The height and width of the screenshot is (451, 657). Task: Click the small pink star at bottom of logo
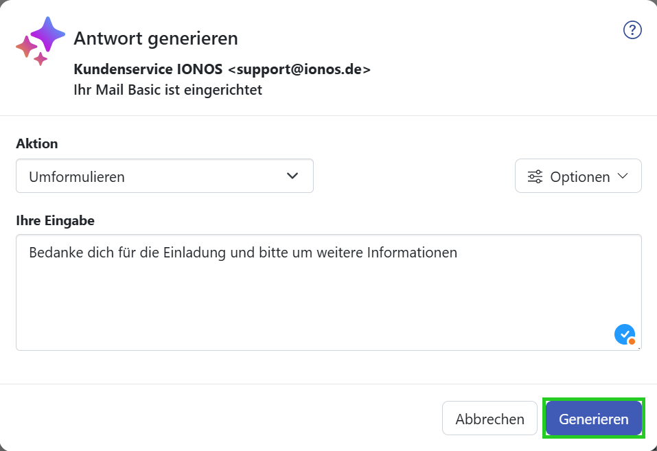pos(41,59)
